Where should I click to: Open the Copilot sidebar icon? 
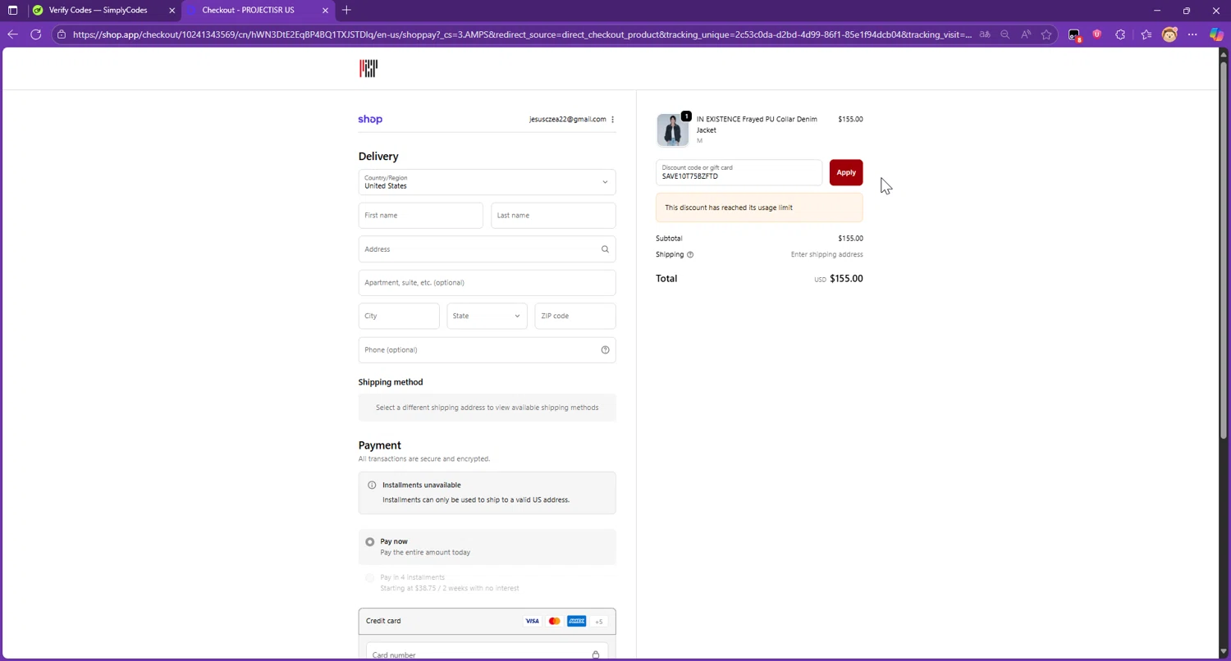coord(1216,34)
